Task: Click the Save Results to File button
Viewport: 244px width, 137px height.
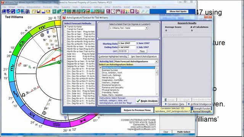Action: click(x=202, y=100)
